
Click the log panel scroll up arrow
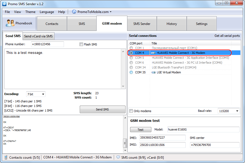click(x=125, y=118)
